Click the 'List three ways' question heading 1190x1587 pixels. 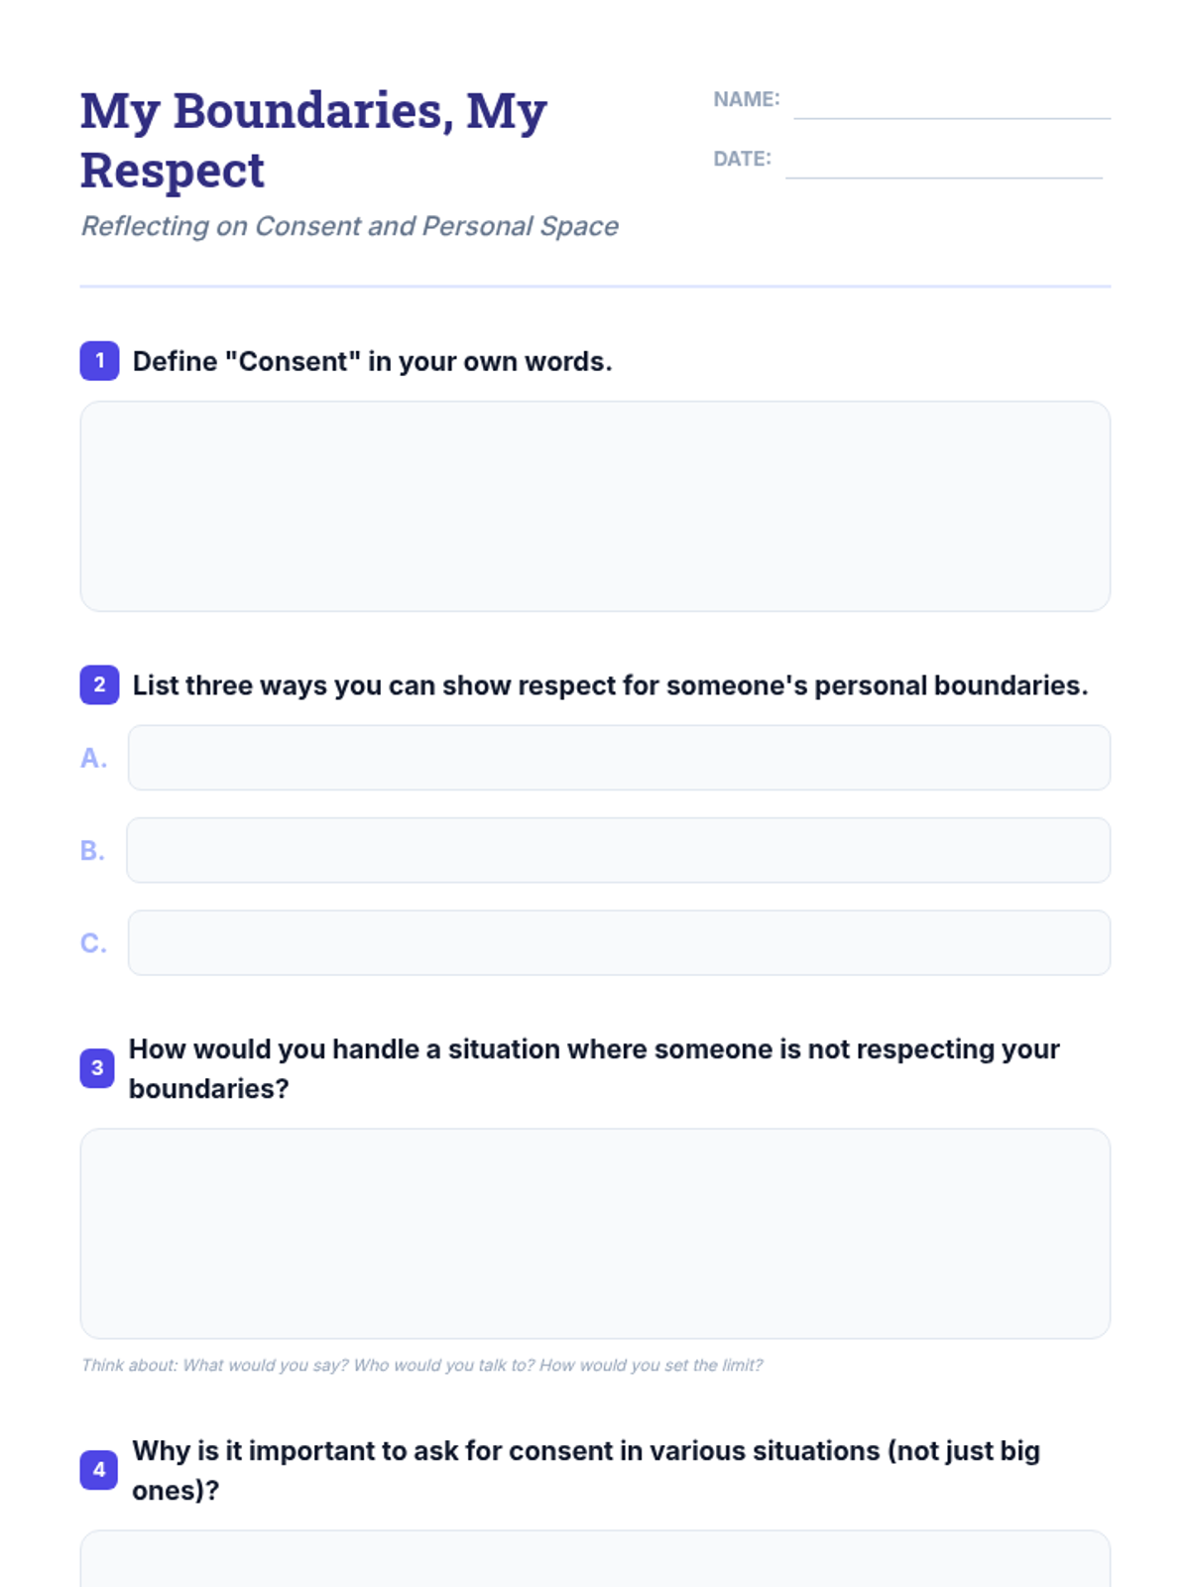pyautogui.click(x=610, y=685)
